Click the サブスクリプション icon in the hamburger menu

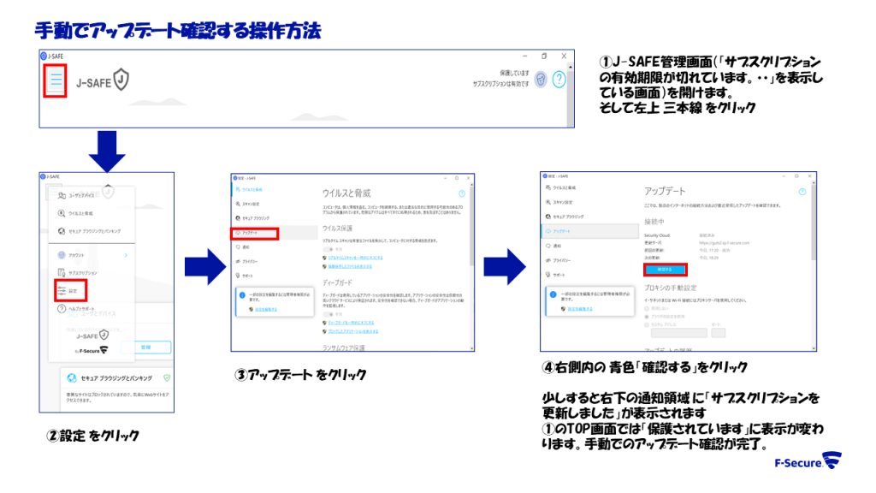(x=62, y=273)
